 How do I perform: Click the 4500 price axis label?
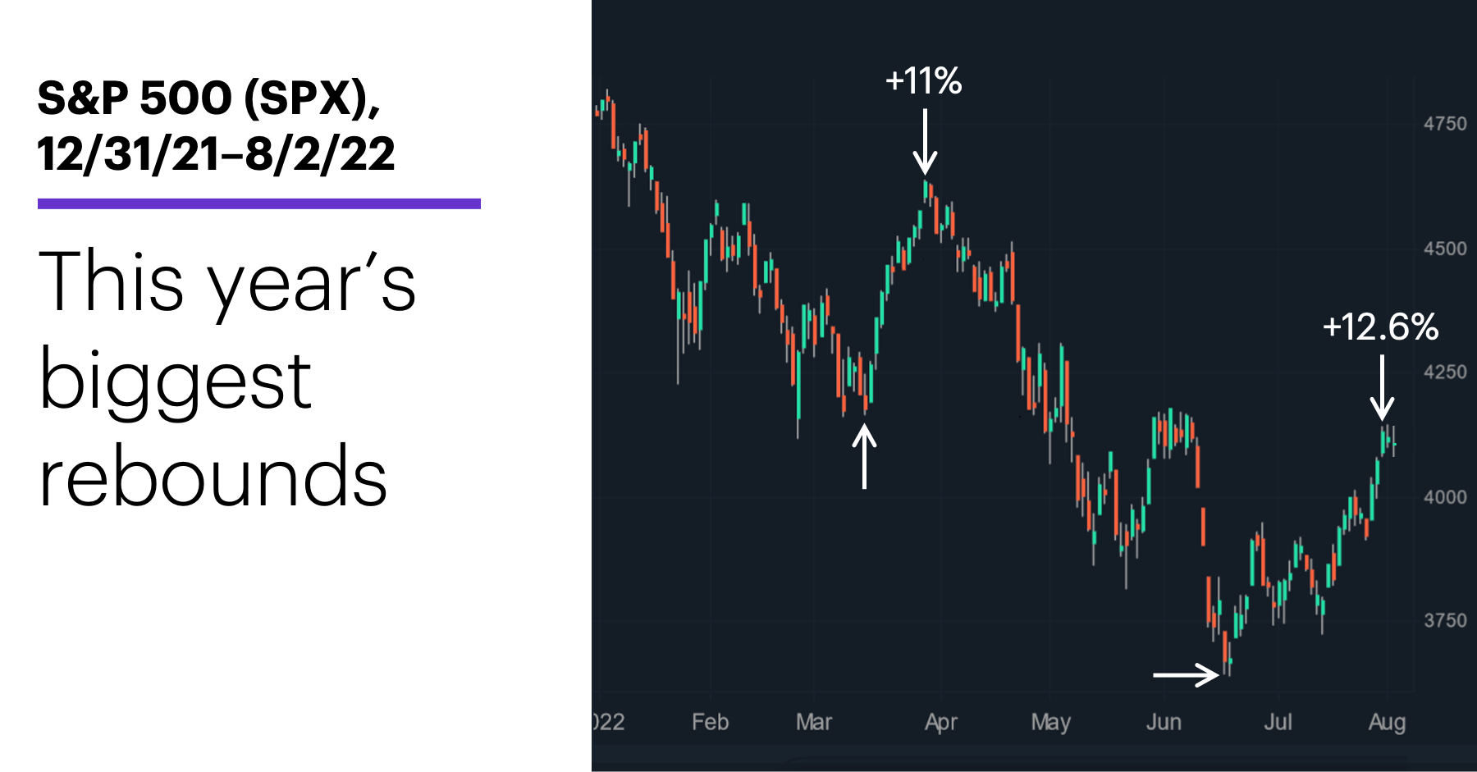(1445, 249)
